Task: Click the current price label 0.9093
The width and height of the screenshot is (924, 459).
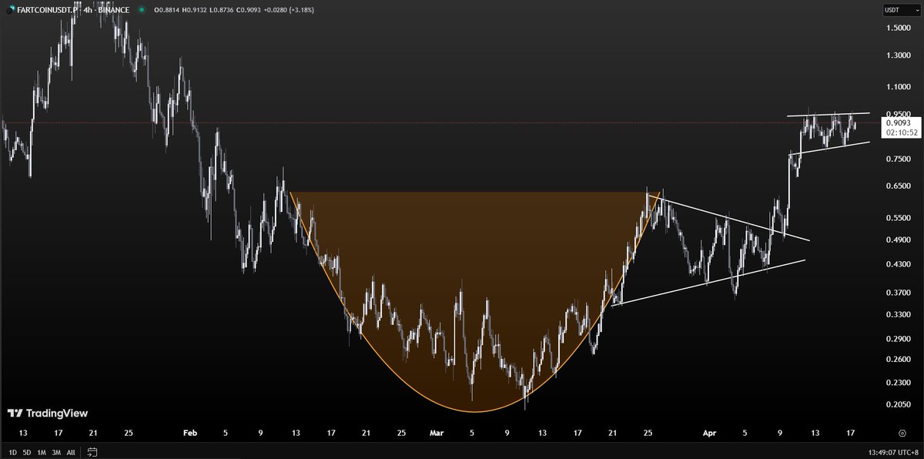Action: tap(899, 122)
